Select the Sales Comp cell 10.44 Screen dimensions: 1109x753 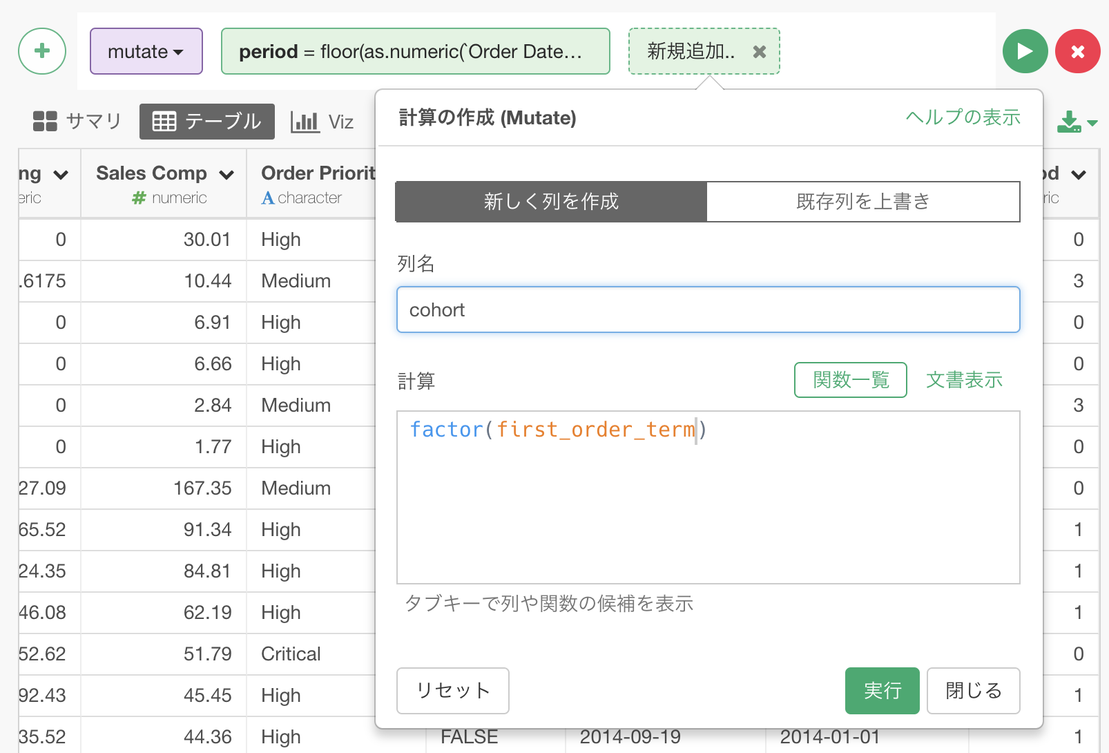click(x=164, y=281)
